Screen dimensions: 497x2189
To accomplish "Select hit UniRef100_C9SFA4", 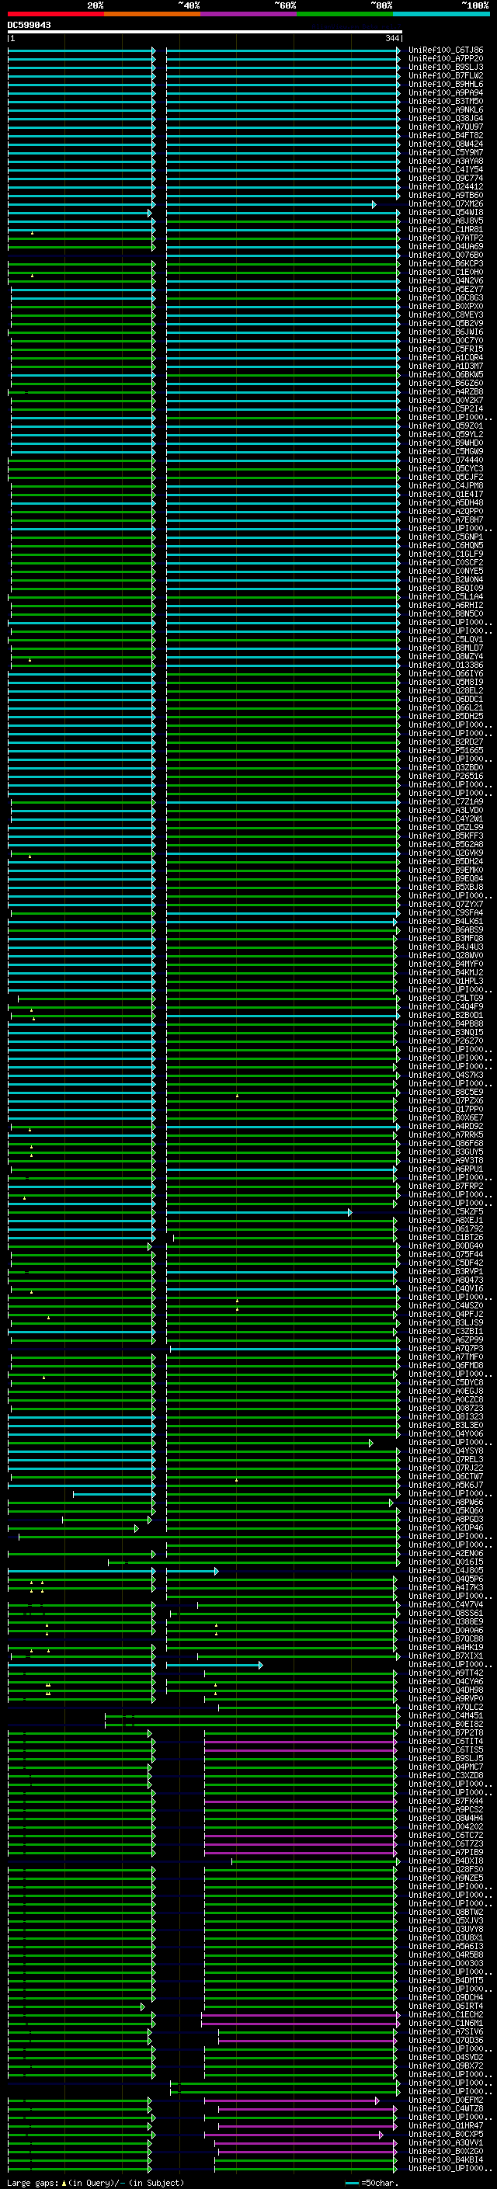I will point(446,912).
